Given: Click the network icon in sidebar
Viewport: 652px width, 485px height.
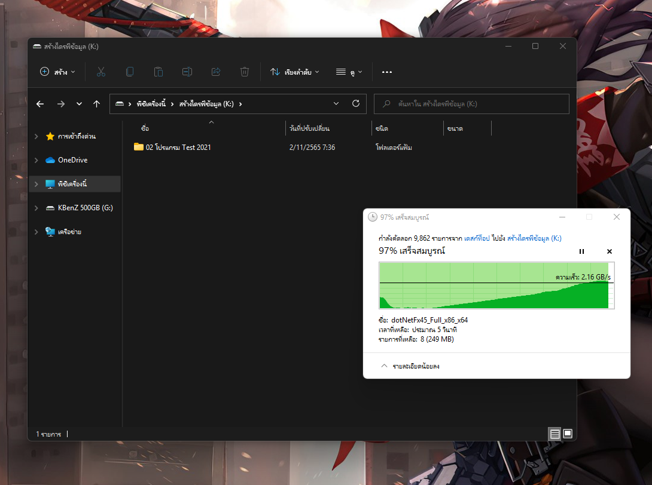Looking at the screenshot, I should (x=50, y=232).
